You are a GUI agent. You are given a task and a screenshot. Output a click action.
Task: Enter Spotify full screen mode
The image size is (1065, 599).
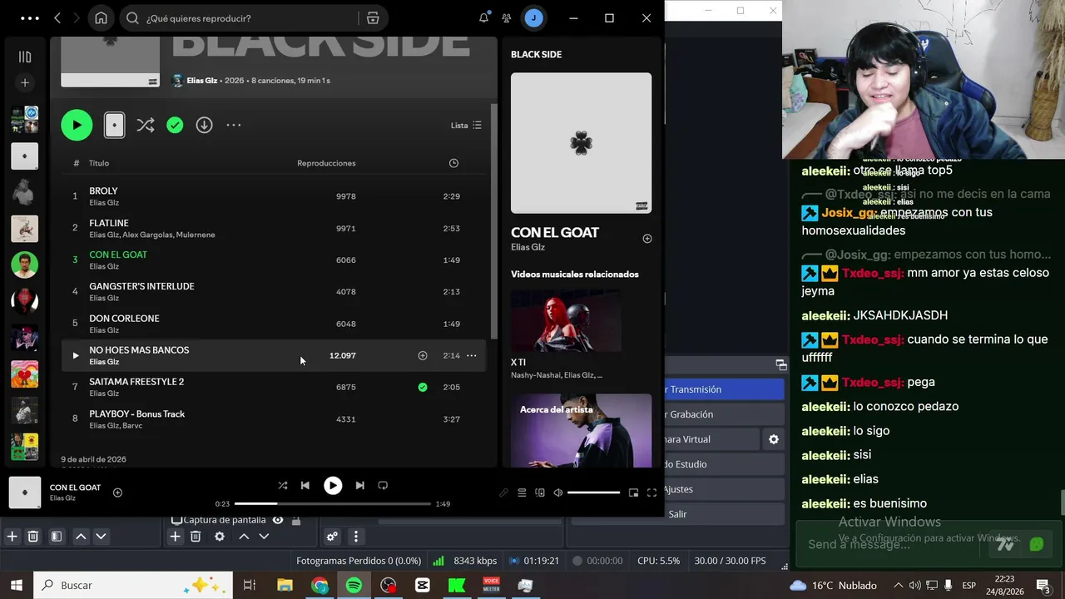[x=651, y=493]
